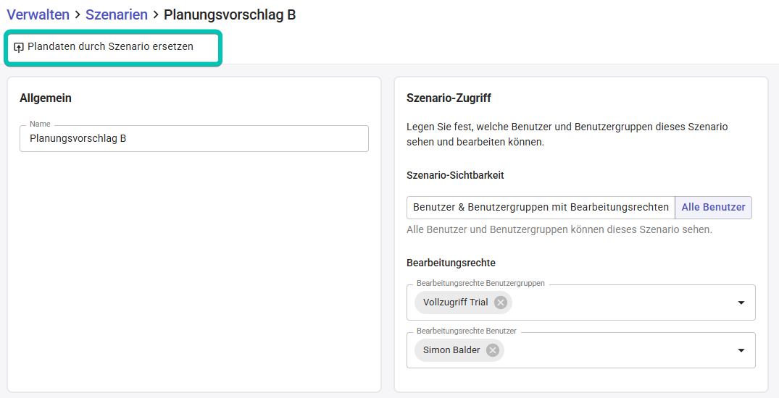Click the 'Vollzugriff Trial' chip label
779x398 pixels.
[x=455, y=302]
